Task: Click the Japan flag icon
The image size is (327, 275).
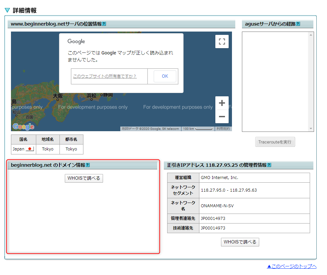Action: [x=30, y=149]
